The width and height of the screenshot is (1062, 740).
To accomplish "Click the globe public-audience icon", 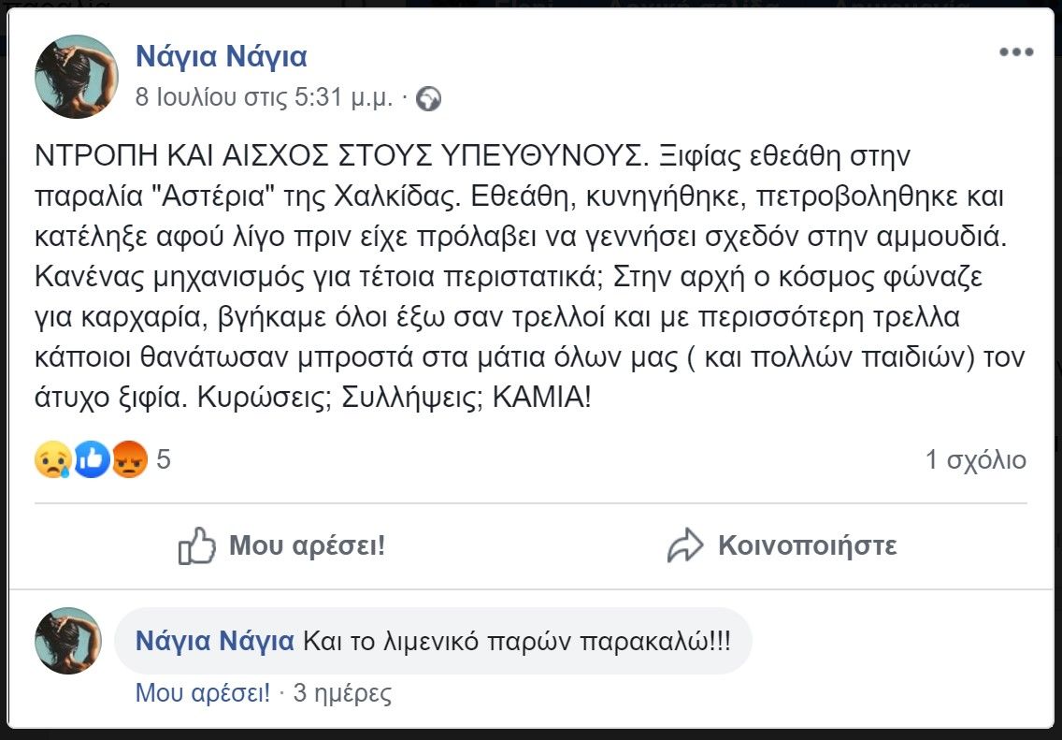I will coord(428,98).
